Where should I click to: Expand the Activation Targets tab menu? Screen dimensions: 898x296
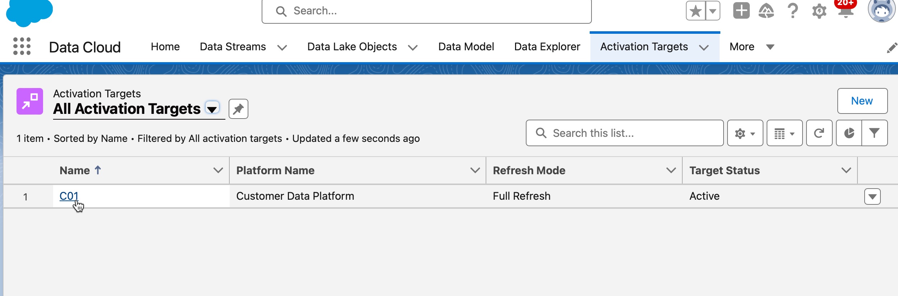pyautogui.click(x=704, y=47)
